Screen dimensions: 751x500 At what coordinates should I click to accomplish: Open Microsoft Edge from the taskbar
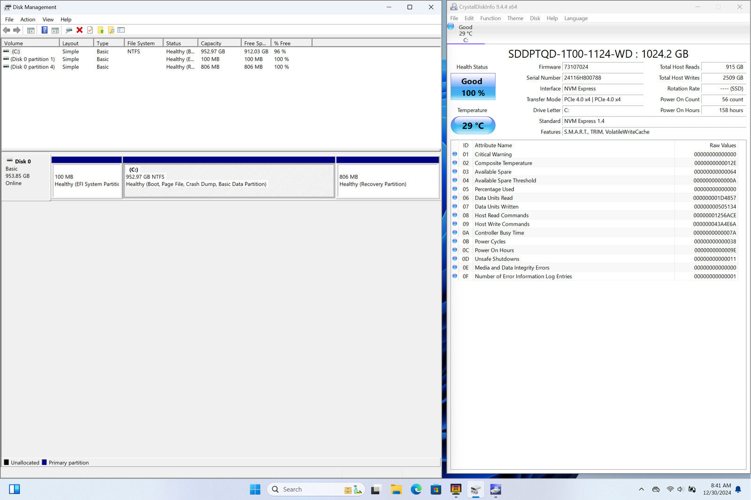[x=416, y=490]
